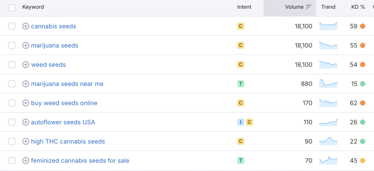Click the C intent badge for weed seeds
This screenshot has height=171, width=374.
point(241,65)
